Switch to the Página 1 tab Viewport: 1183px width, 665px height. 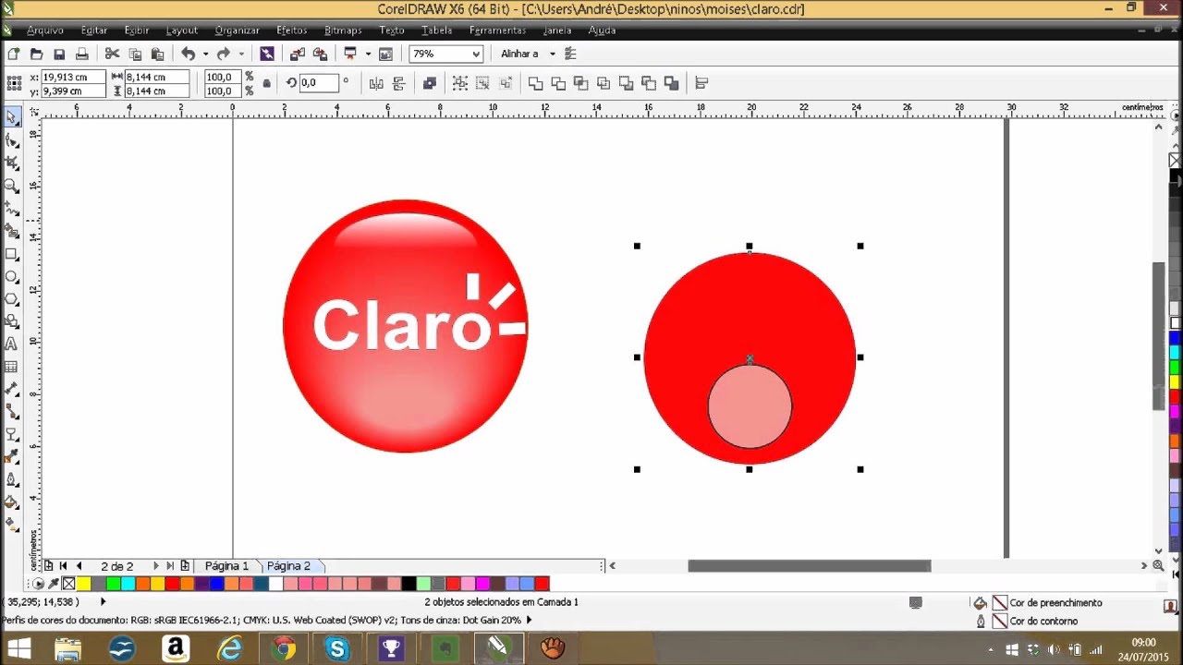point(226,566)
